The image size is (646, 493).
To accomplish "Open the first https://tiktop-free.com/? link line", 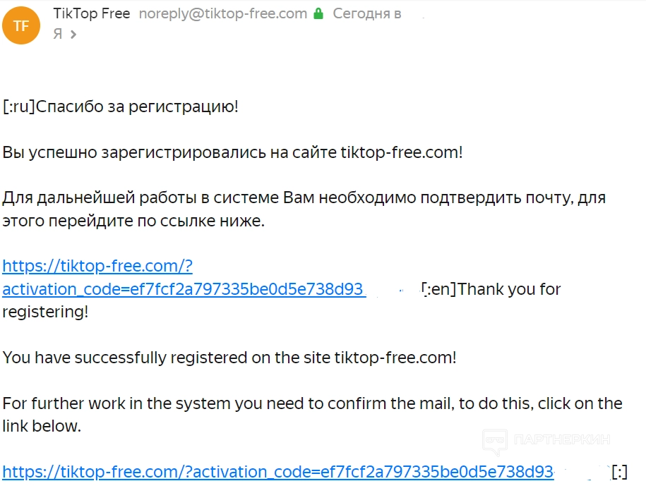I will coord(97,267).
